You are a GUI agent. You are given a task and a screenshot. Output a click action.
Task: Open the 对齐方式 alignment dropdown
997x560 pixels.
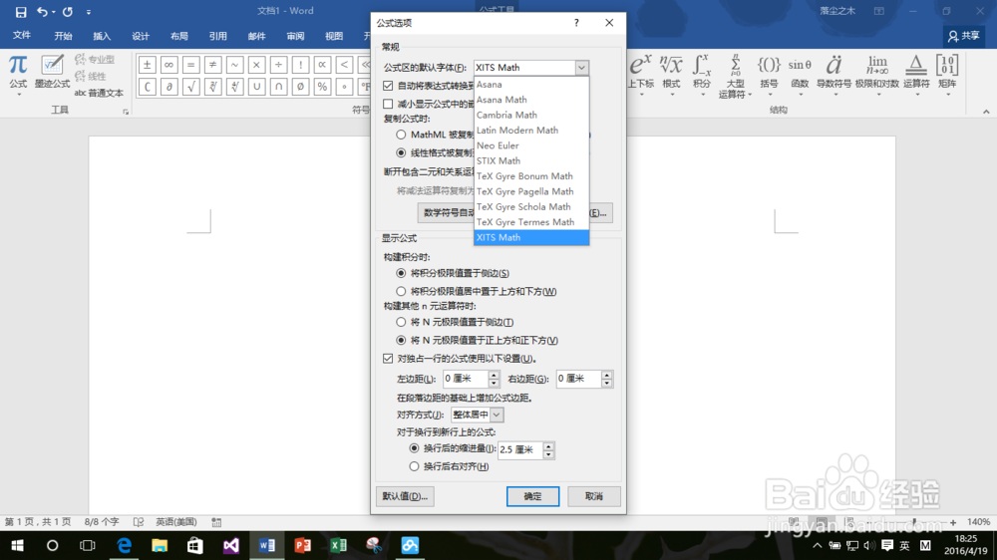click(497, 415)
